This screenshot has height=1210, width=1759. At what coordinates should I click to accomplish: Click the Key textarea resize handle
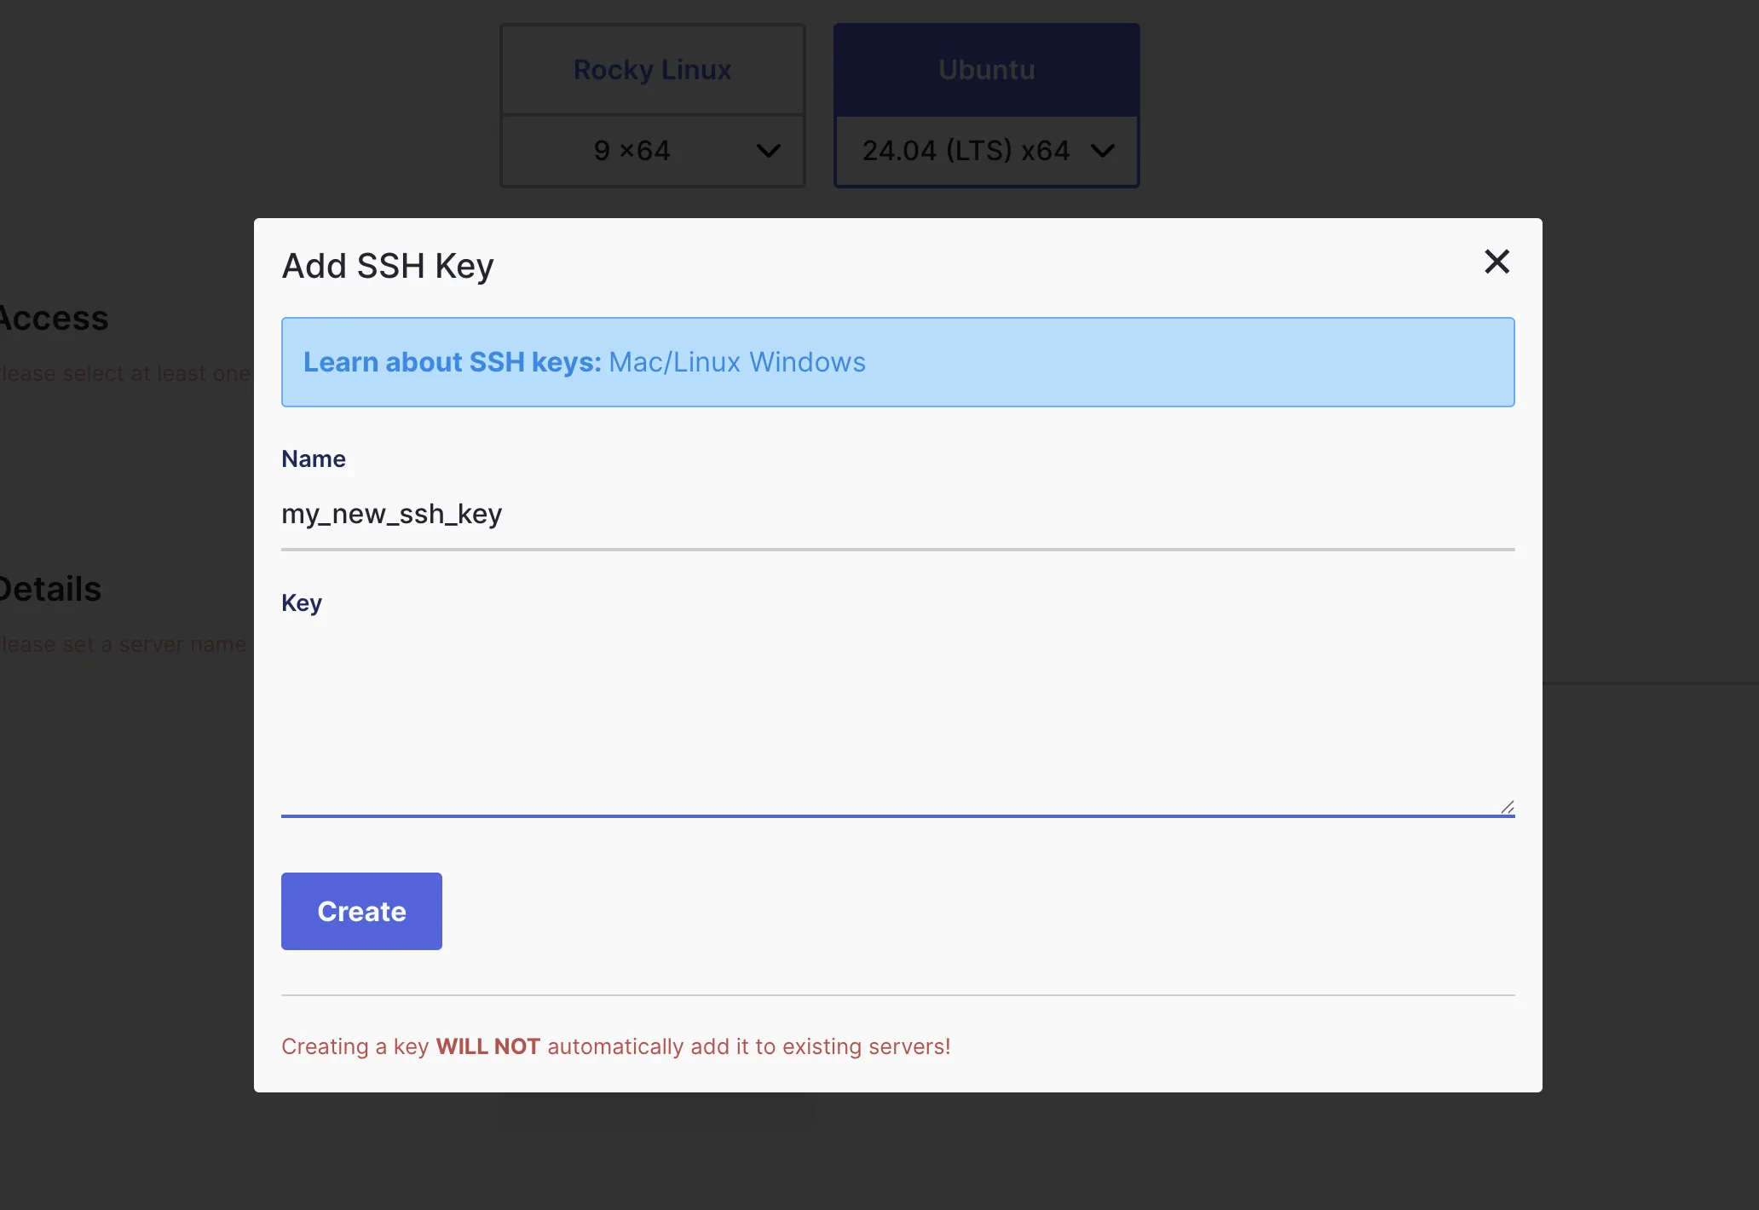pos(1507,807)
